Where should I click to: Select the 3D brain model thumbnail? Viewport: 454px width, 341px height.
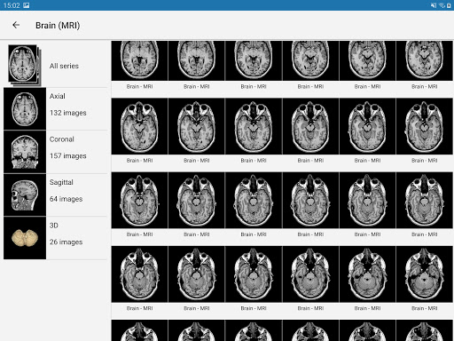click(25, 238)
